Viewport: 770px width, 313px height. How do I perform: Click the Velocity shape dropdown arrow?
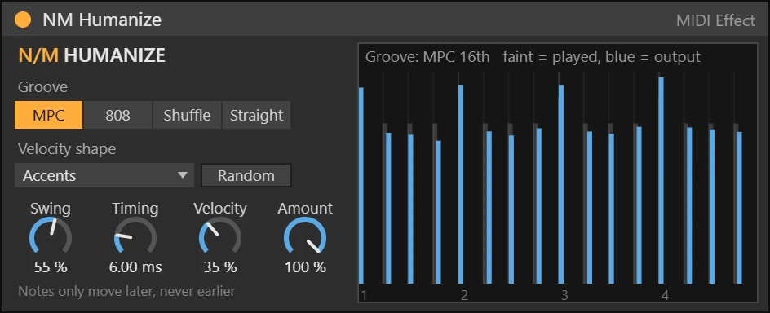pyautogui.click(x=182, y=175)
